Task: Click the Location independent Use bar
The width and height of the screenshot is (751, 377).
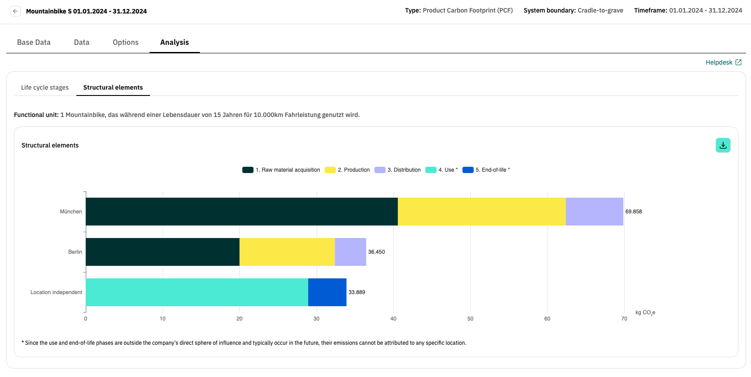Action: [197, 292]
